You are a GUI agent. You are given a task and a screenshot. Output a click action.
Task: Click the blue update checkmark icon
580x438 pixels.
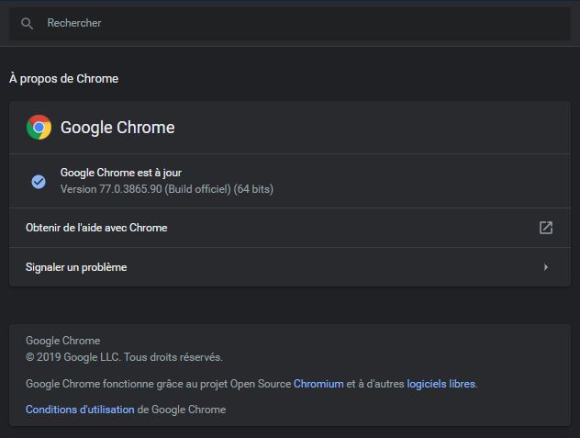pyautogui.click(x=39, y=182)
